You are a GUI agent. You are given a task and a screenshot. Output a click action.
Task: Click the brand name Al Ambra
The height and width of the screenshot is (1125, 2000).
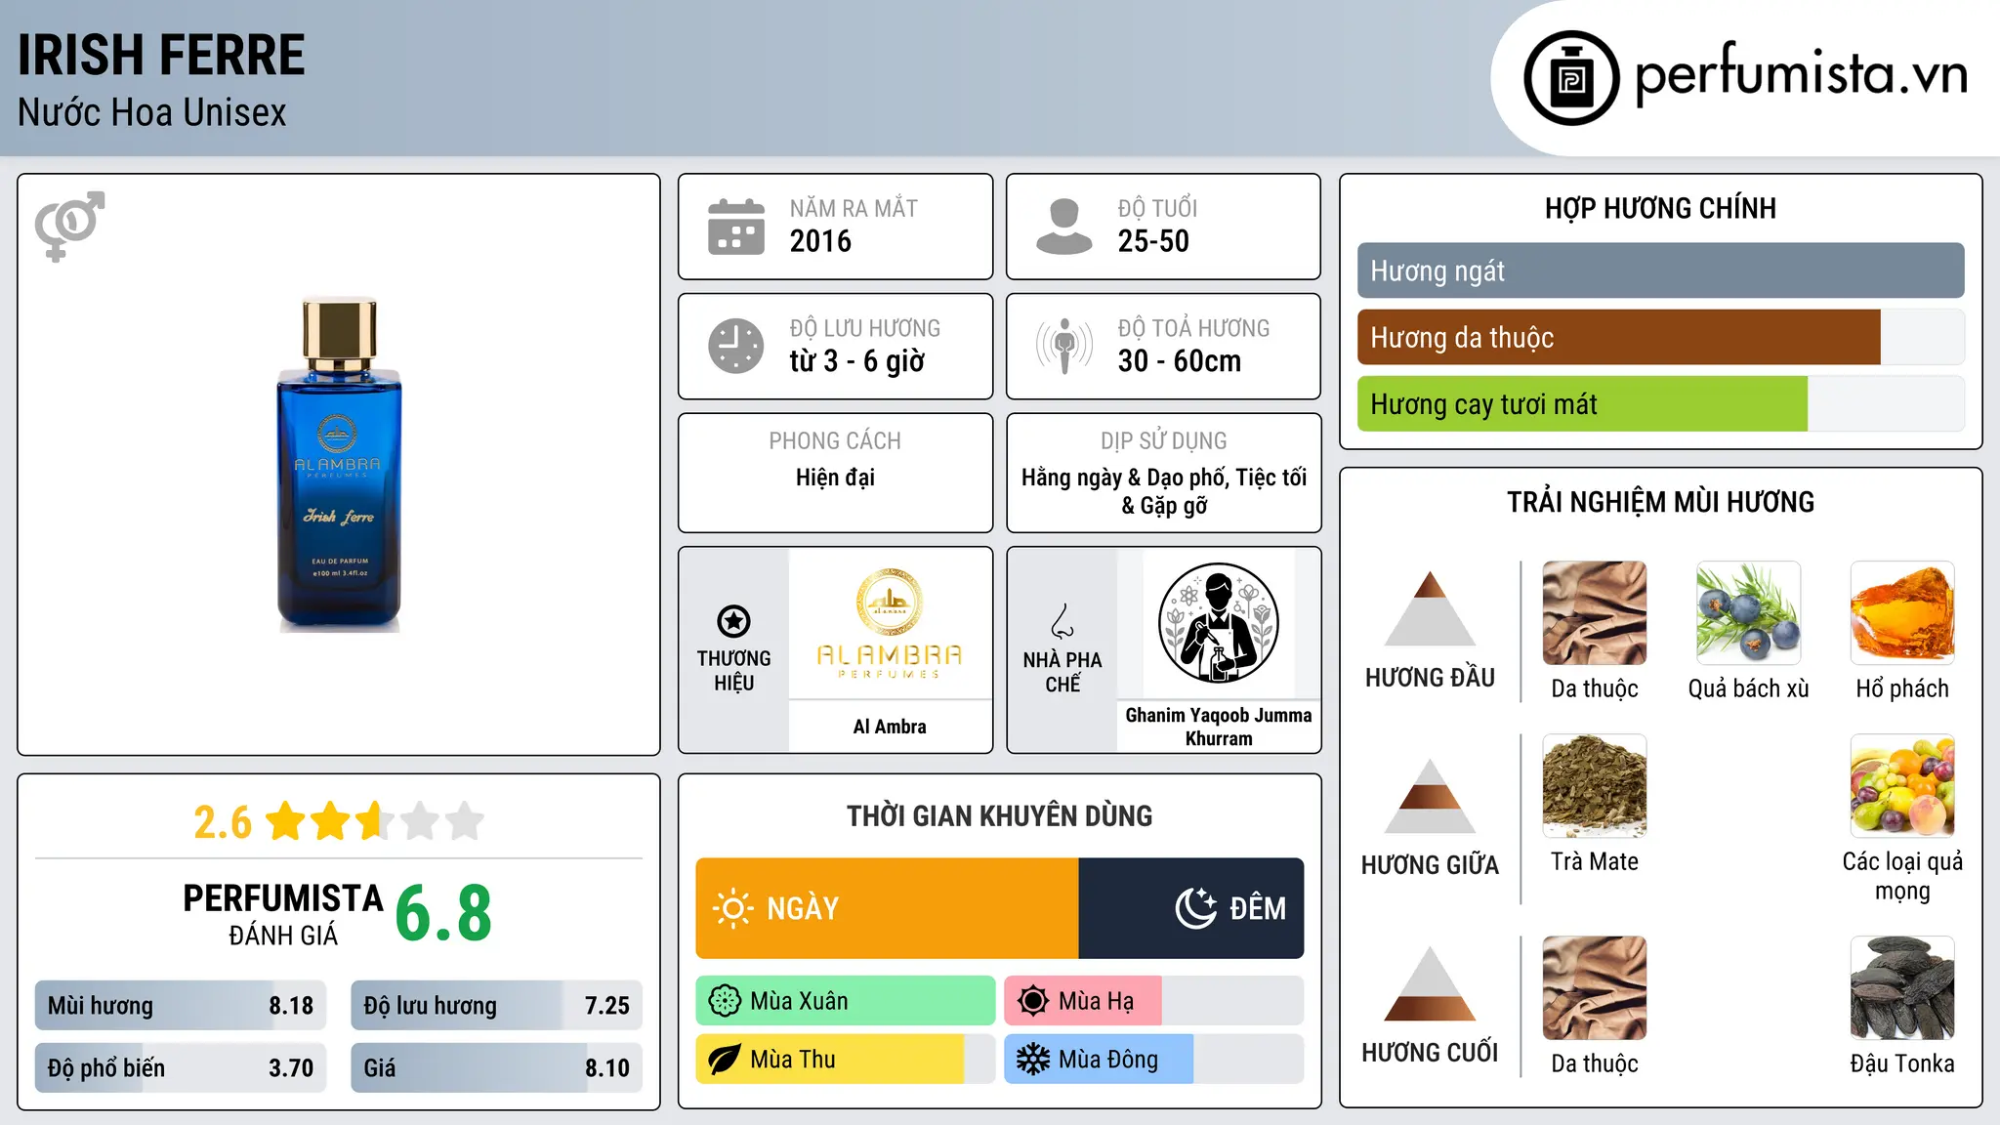tap(890, 727)
